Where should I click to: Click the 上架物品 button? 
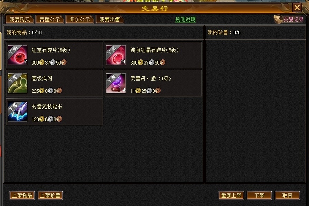click(x=22, y=195)
